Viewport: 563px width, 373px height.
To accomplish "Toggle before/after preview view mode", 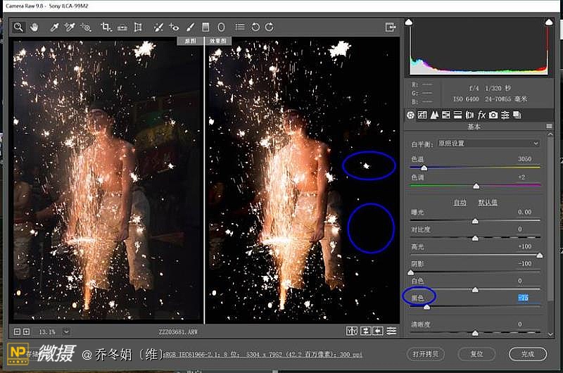I will point(353,331).
